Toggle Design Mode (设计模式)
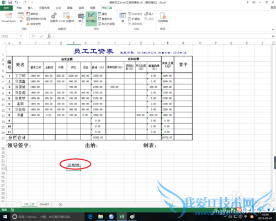 (91, 19)
